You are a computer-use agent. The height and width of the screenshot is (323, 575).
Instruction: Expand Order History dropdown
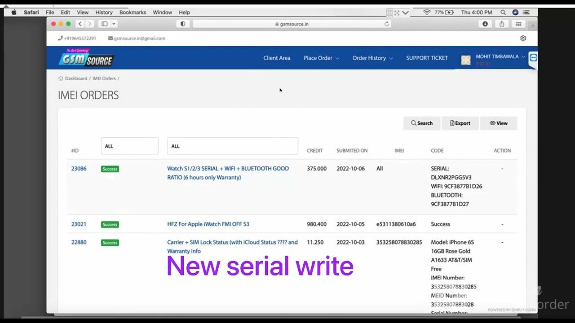coord(372,58)
